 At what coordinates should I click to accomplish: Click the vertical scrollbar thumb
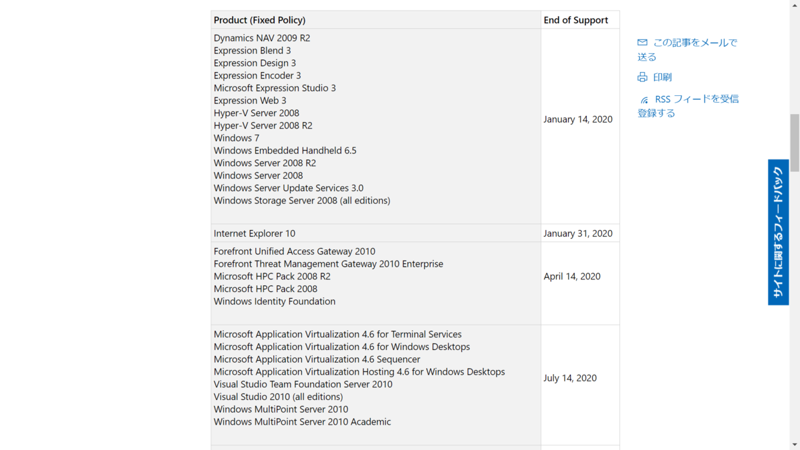click(794, 143)
